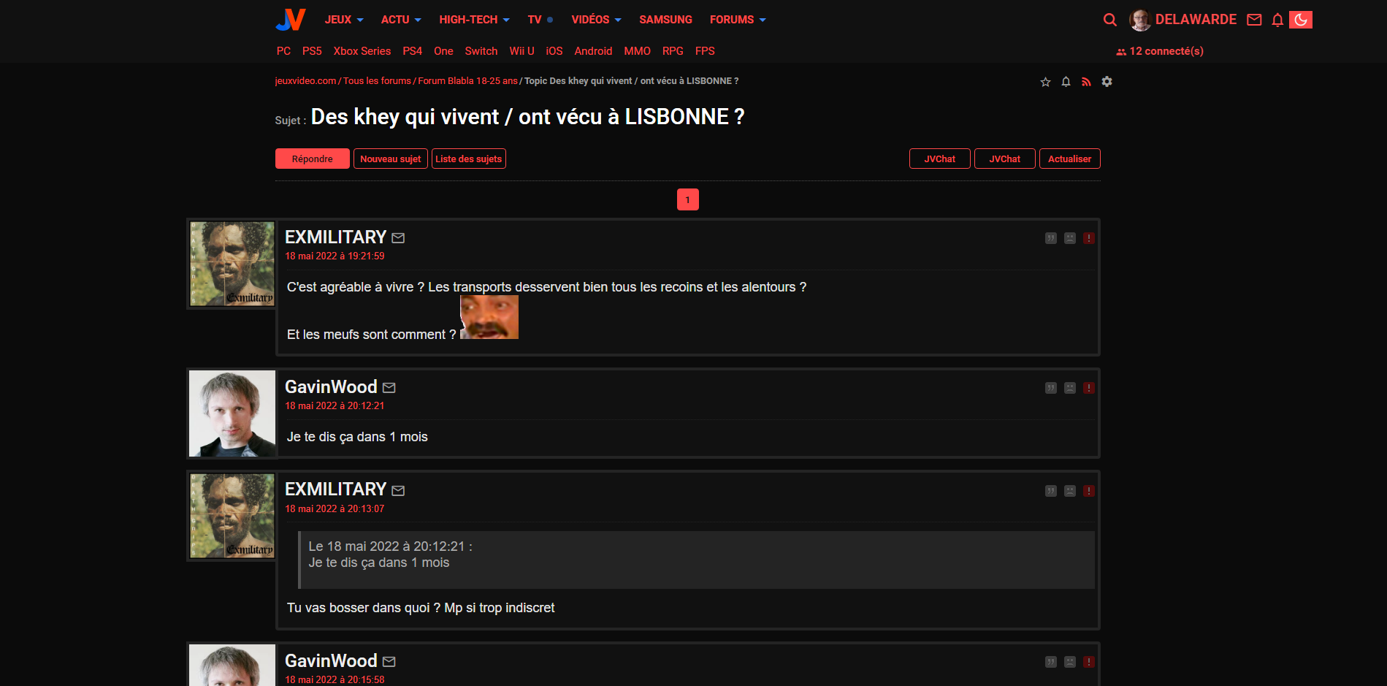The image size is (1387, 686).
Task: Toggle dark mode moon switch
Action: coord(1301,20)
